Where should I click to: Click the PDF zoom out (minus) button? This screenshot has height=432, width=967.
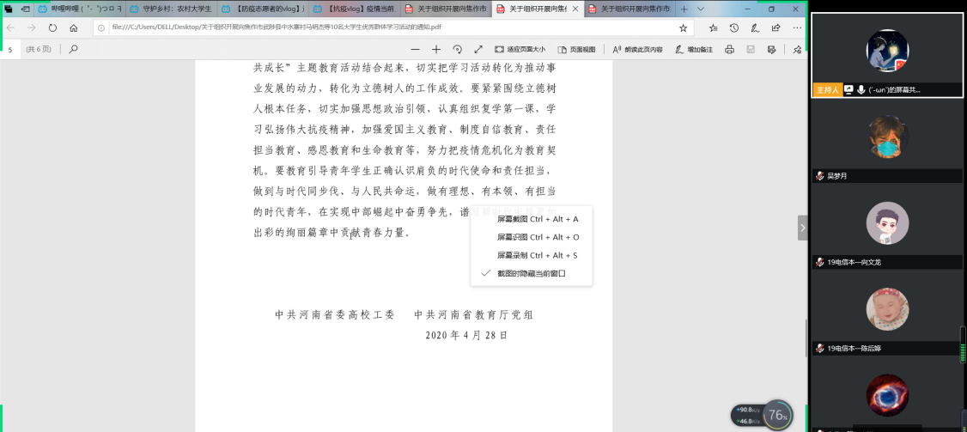[416, 49]
